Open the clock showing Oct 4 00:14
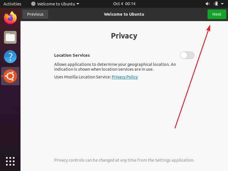Image resolution: width=228 pixels, height=171 pixels. 124,4
